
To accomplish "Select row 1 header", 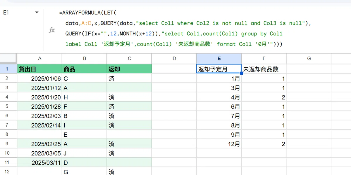I will (8, 69).
